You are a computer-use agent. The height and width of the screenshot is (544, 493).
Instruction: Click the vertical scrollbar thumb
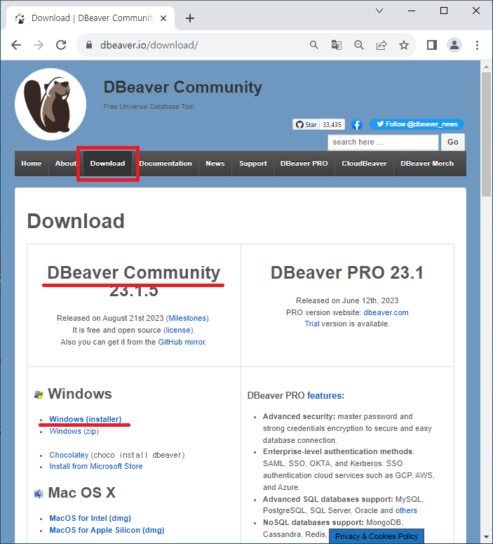point(486,135)
